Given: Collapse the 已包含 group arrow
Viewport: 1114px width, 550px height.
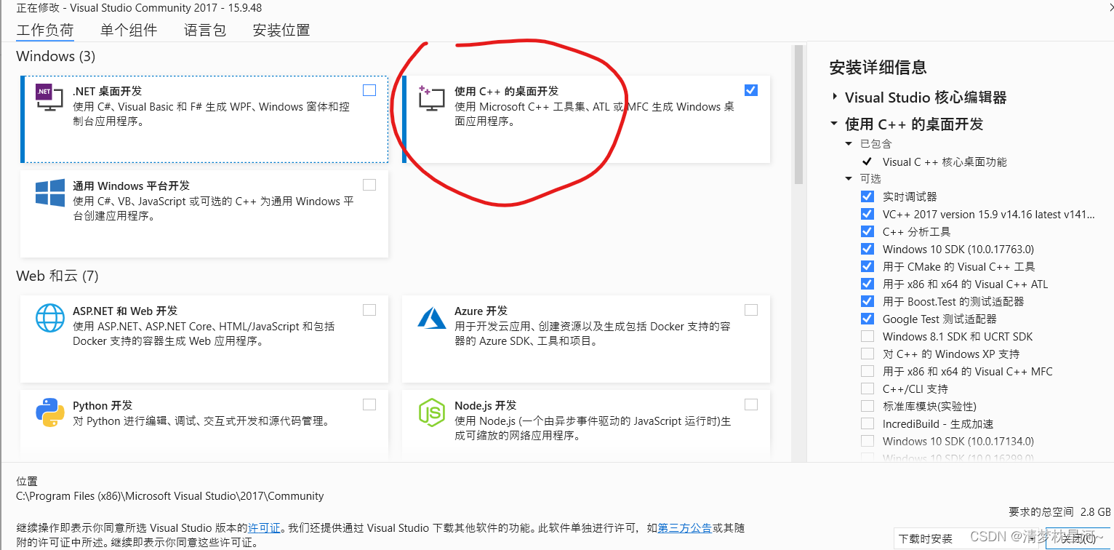Looking at the screenshot, I should pos(849,144).
